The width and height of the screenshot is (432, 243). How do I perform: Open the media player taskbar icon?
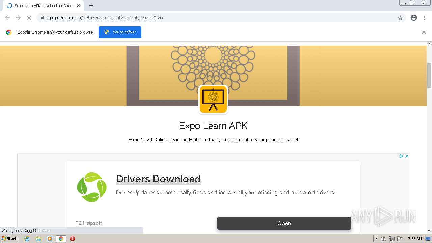point(50,239)
